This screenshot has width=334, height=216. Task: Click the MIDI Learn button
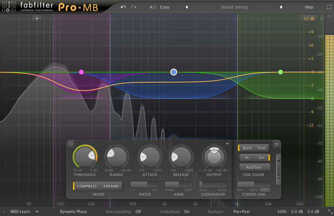(x=20, y=212)
